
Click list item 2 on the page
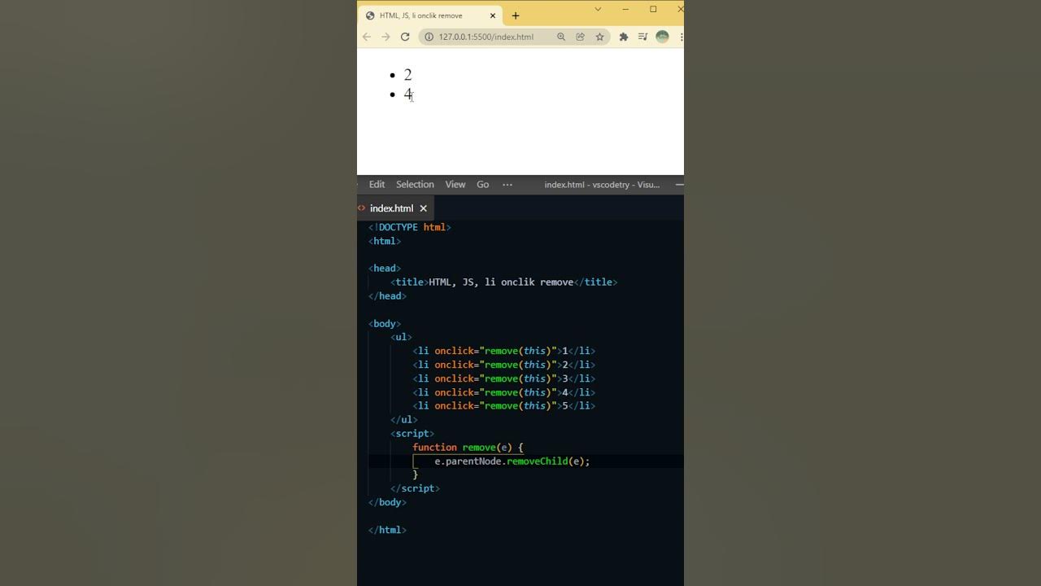click(408, 75)
